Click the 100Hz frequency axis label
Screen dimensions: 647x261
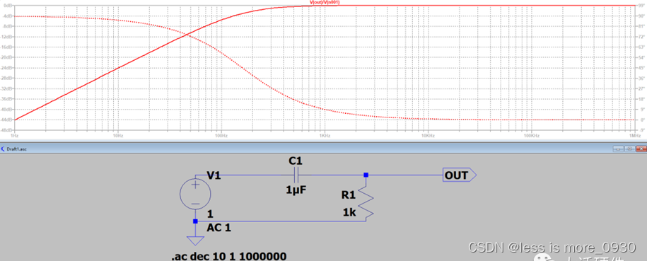pyautogui.click(x=221, y=136)
